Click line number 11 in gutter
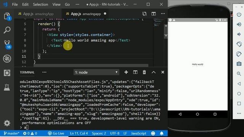The image size is (244, 137). tap(24, 56)
